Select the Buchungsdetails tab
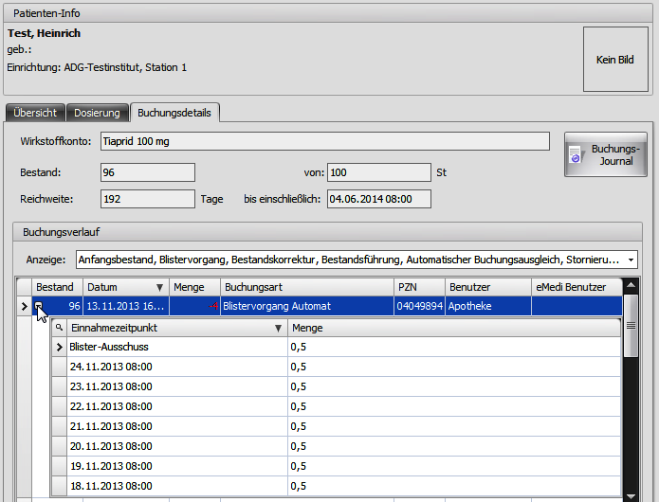Image resolution: width=659 pixels, height=502 pixels. coord(174,113)
